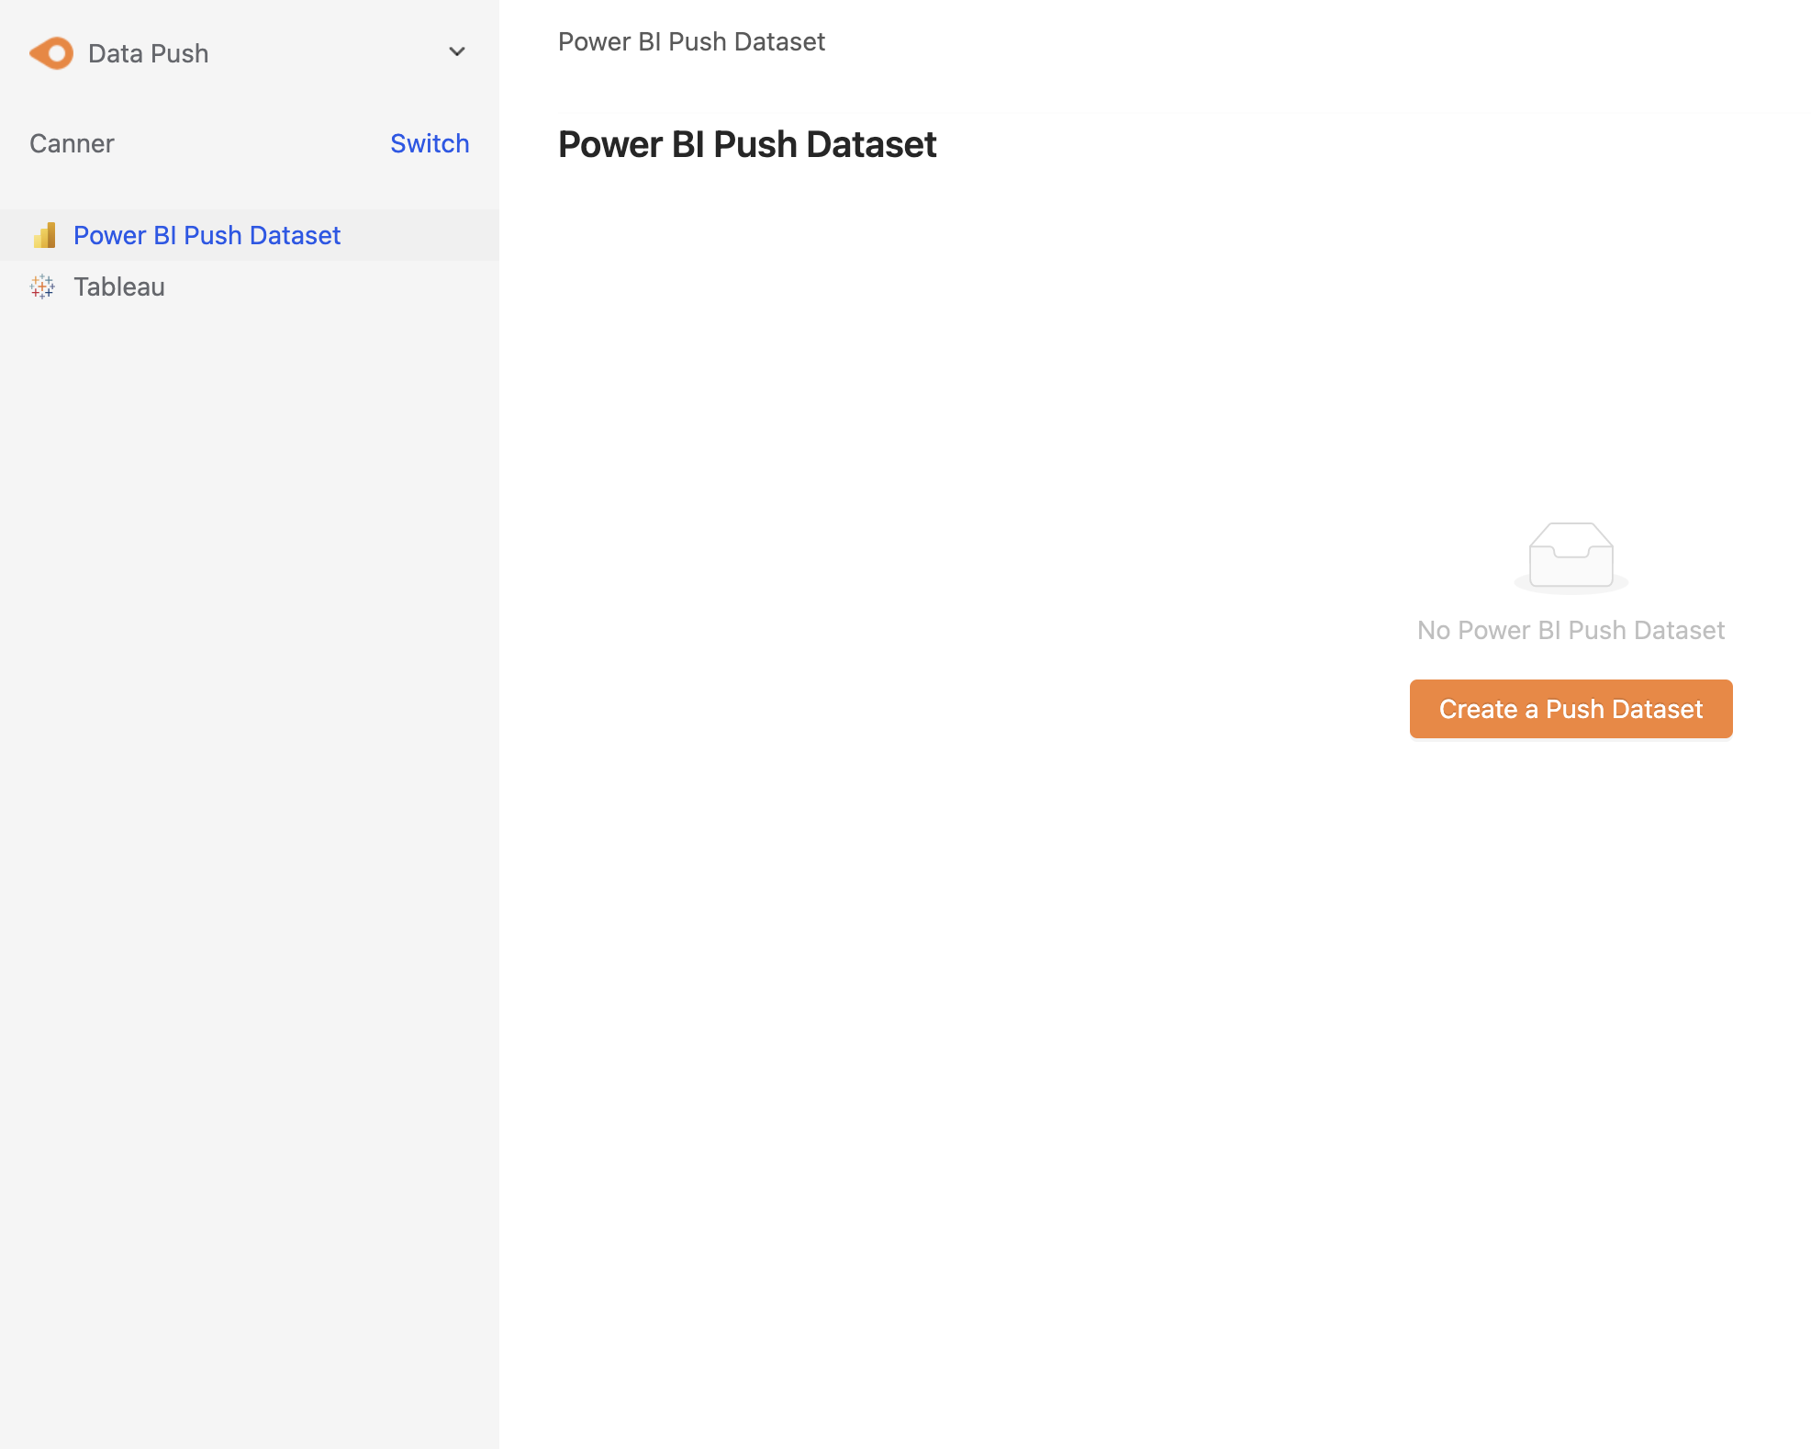Expand the Data Push dropdown chevron
Screen dimensions: 1811x1449
pos(456,52)
